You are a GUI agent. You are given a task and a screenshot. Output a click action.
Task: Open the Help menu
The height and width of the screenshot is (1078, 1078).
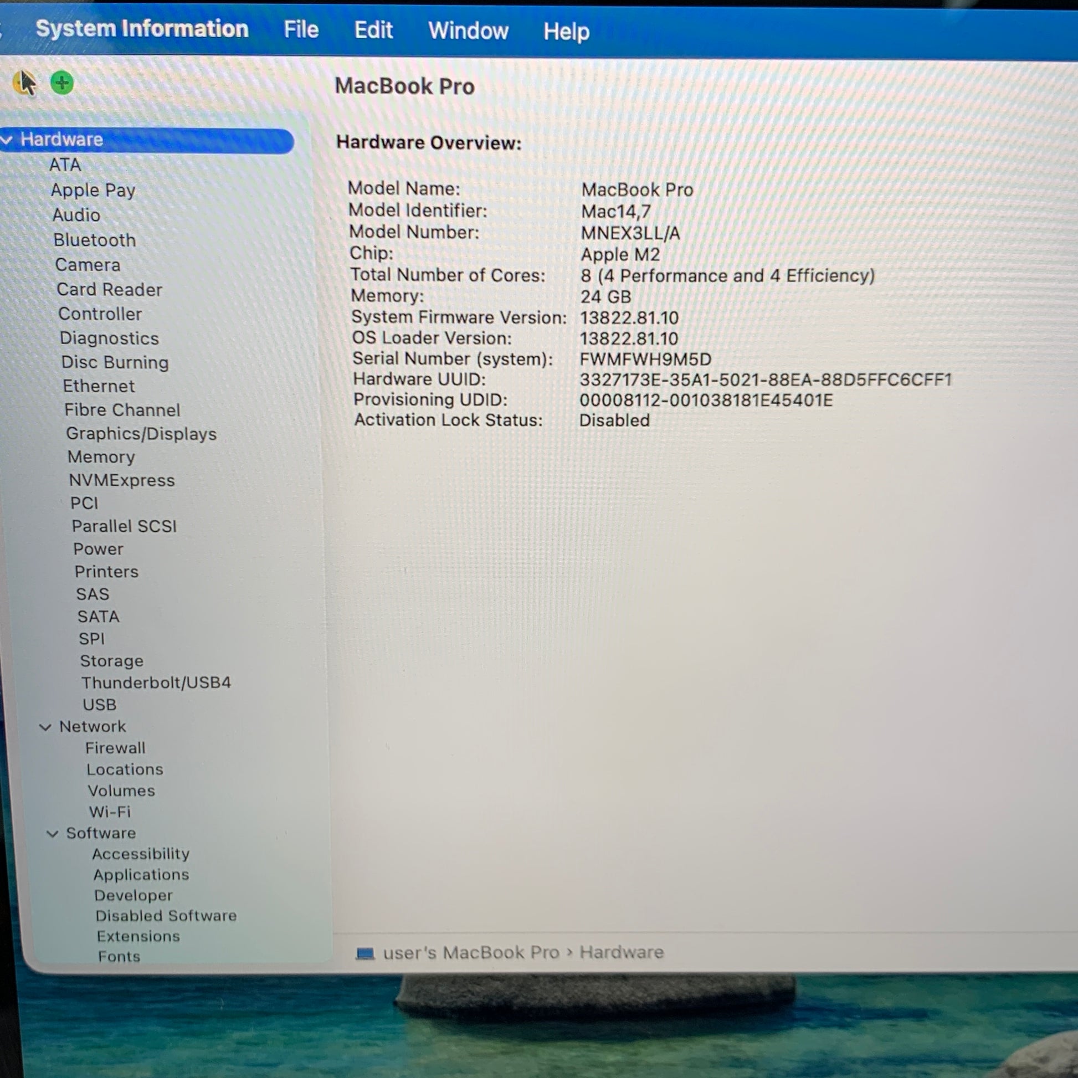[566, 31]
